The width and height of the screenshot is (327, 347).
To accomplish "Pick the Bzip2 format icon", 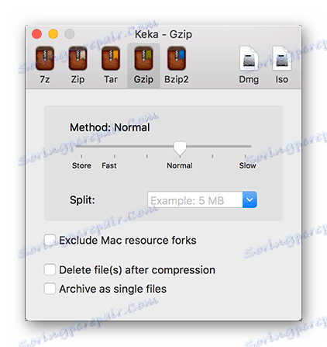I will [x=177, y=58].
